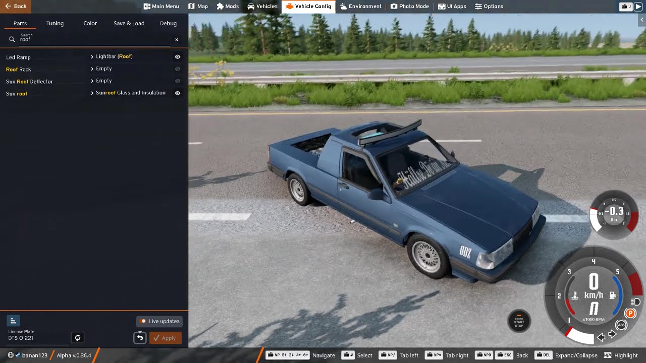Open the Mods menu
Viewport: 646px width, 363px height.
[x=228, y=6]
